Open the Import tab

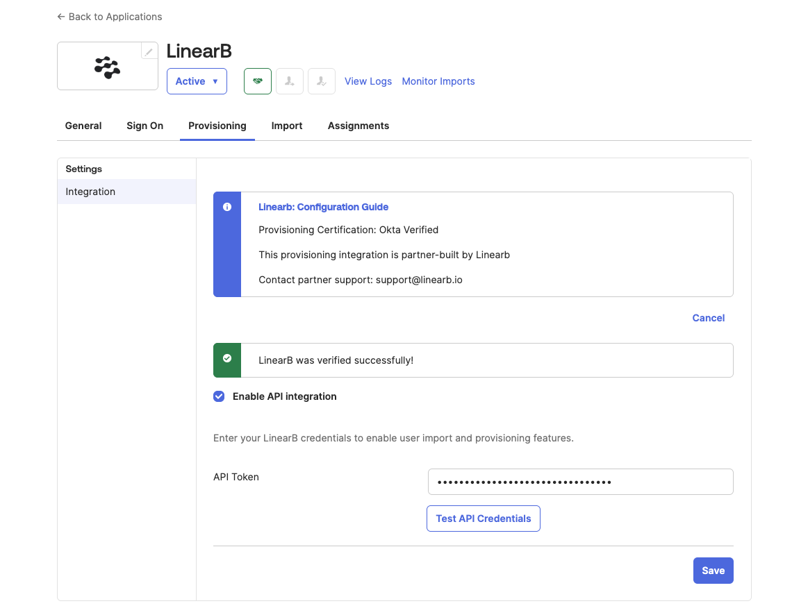(x=287, y=126)
